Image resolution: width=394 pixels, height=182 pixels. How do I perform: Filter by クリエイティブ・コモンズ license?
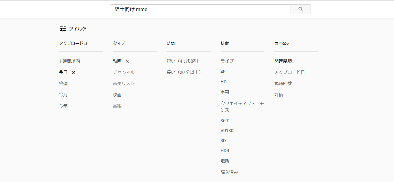coord(242,107)
